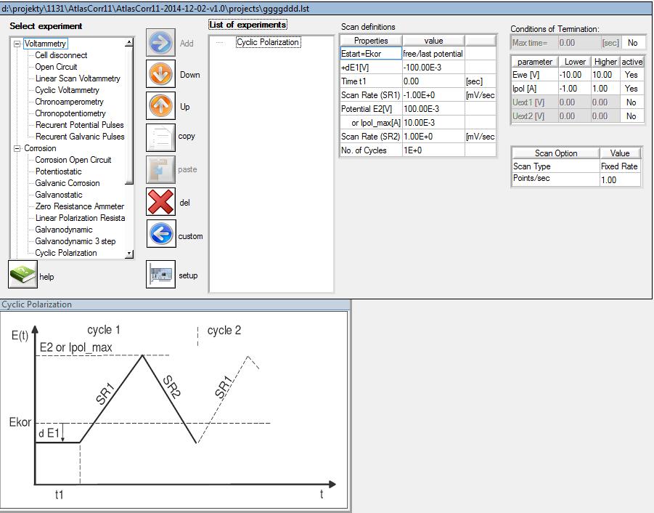The height and width of the screenshot is (513, 654).
Task: Edit Points/sec value 1.00
Action: click(x=619, y=179)
